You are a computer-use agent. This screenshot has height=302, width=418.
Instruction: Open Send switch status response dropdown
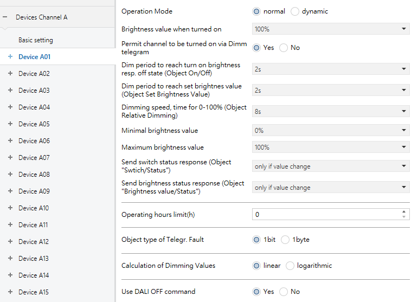click(x=331, y=166)
